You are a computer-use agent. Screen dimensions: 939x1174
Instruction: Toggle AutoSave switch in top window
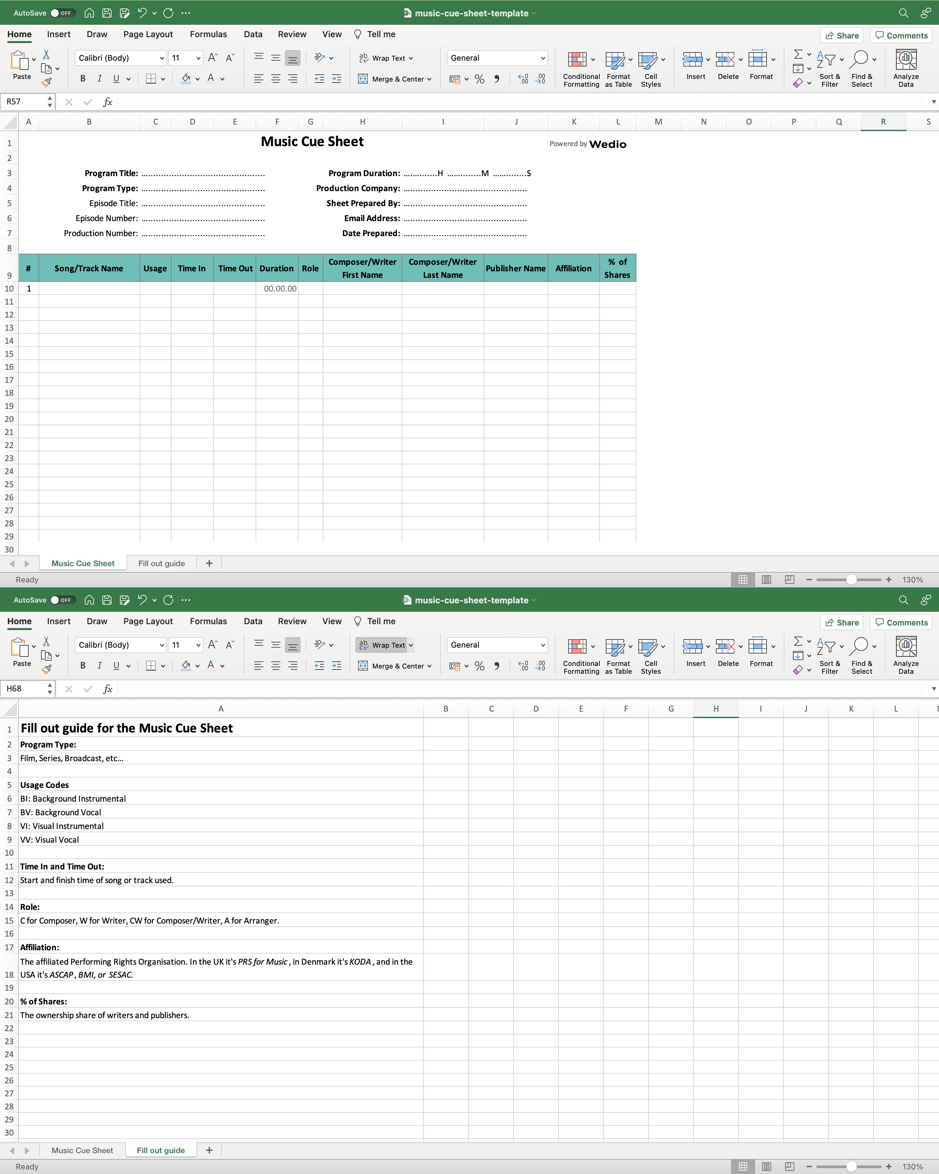(x=62, y=13)
